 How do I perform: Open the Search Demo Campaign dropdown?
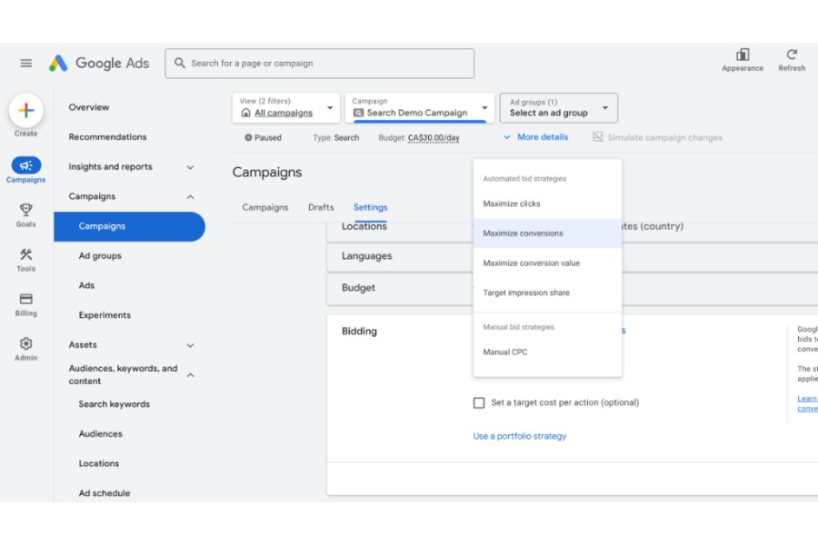(419, 108)
